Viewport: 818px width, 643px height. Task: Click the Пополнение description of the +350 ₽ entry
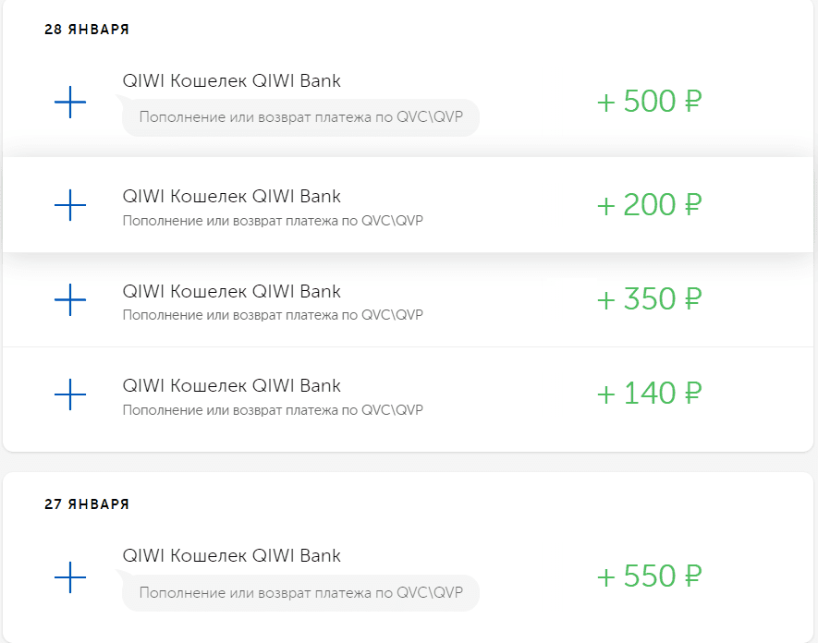(273, 315)
